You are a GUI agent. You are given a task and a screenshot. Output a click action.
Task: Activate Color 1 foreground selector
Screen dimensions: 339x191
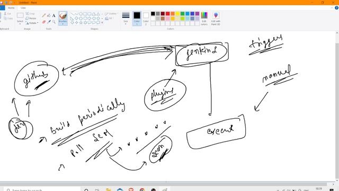click(x=137, y=19)
